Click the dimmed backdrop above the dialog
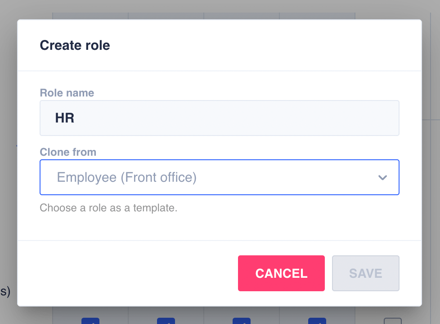The height and width of the screenshot is (324, 440). click(220, 8)
